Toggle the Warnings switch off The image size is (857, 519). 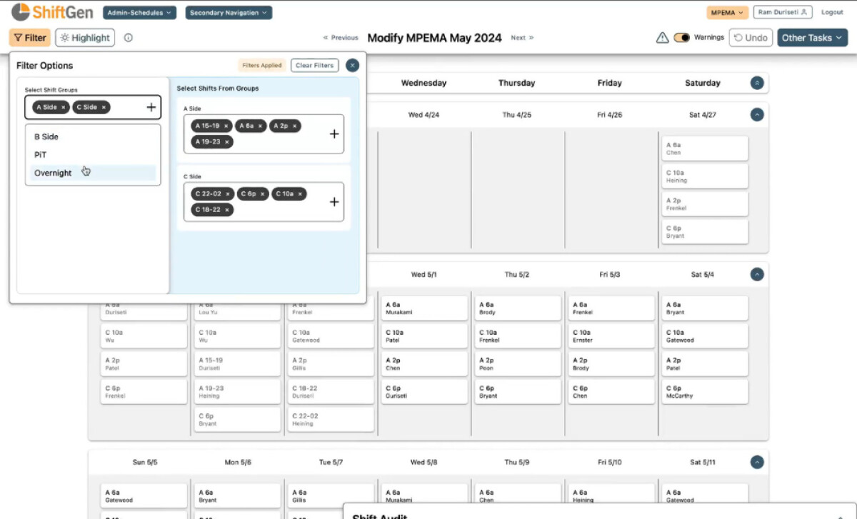682,37
